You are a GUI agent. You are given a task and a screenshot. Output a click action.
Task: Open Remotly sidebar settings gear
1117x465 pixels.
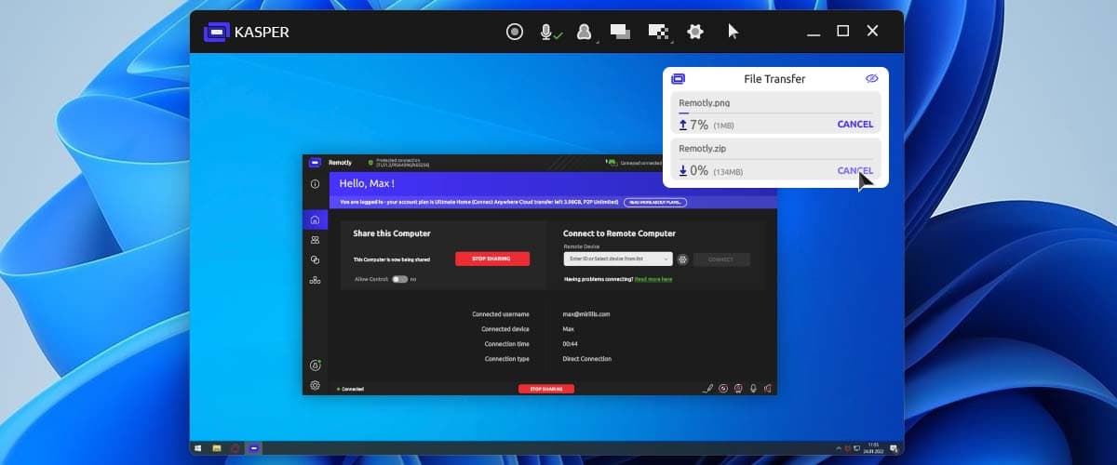click(315, 385)
